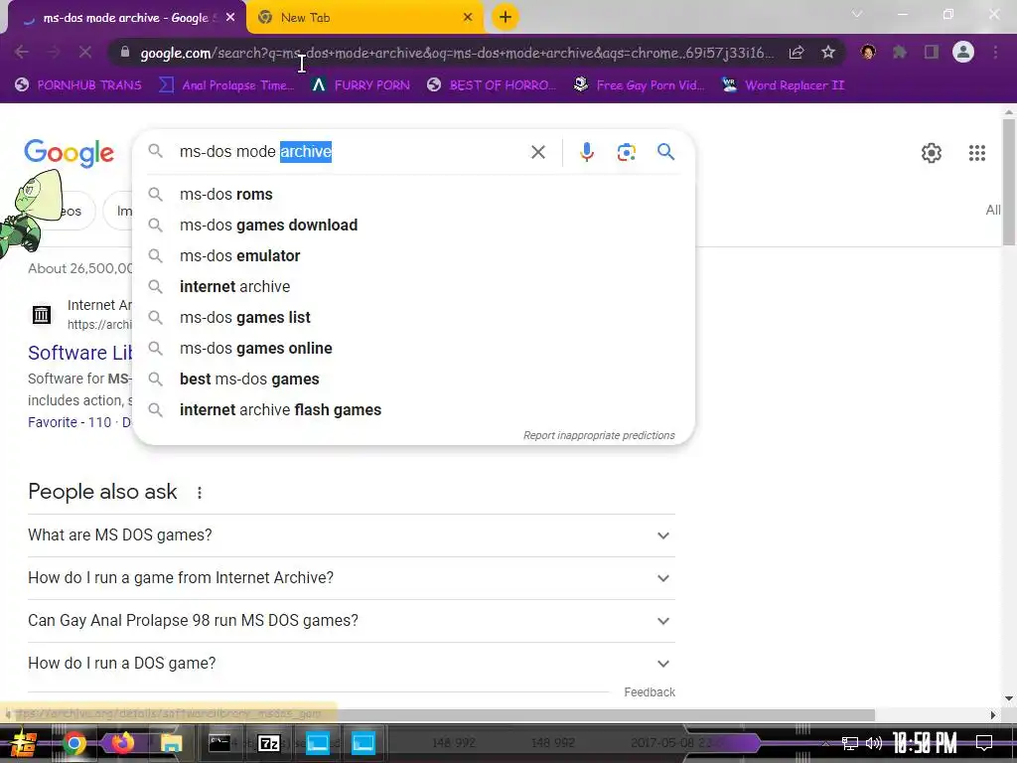This screenshot has width=1017, height=763.
Task: Open the side panel icon
Action: [x=932, y=53]
